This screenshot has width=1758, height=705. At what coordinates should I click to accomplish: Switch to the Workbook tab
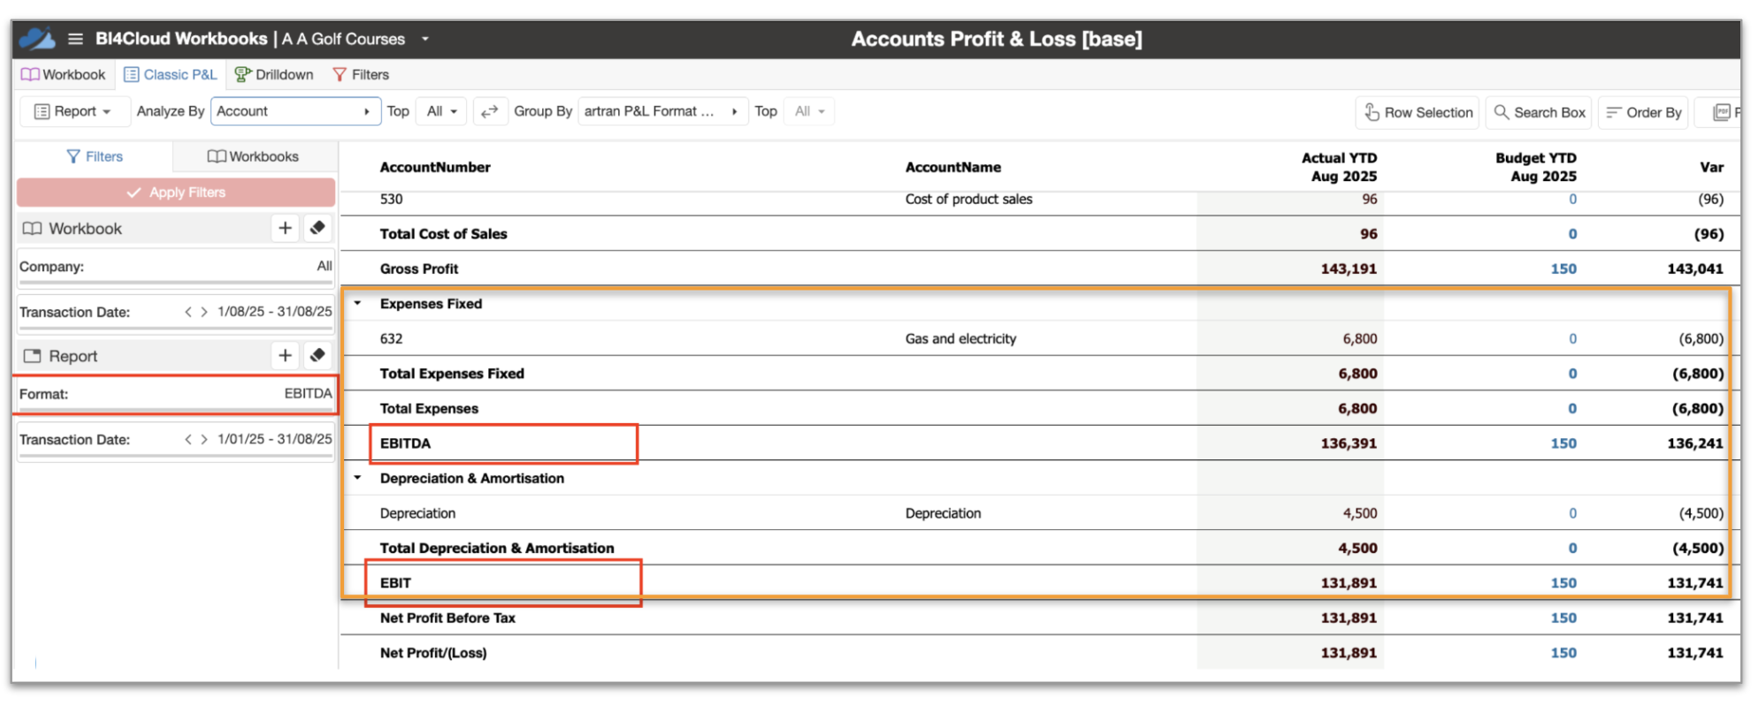pyautogui.click(x=63, y=75)
